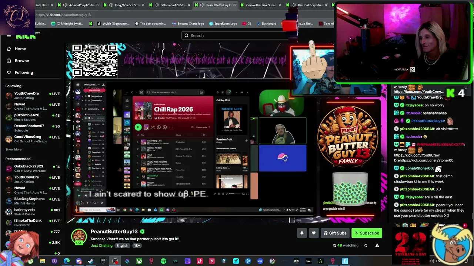Unmute the 42SupaPony42 tab speaker icon
Viewport: 474px width, 266px height.
click(65, 5)
